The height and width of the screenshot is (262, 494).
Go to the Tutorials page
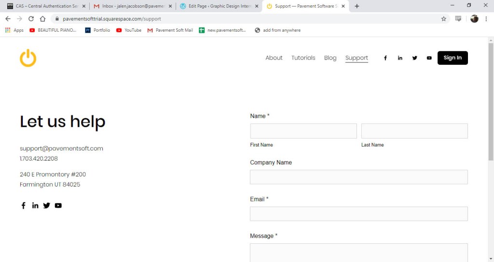click(x=303, y=58)
